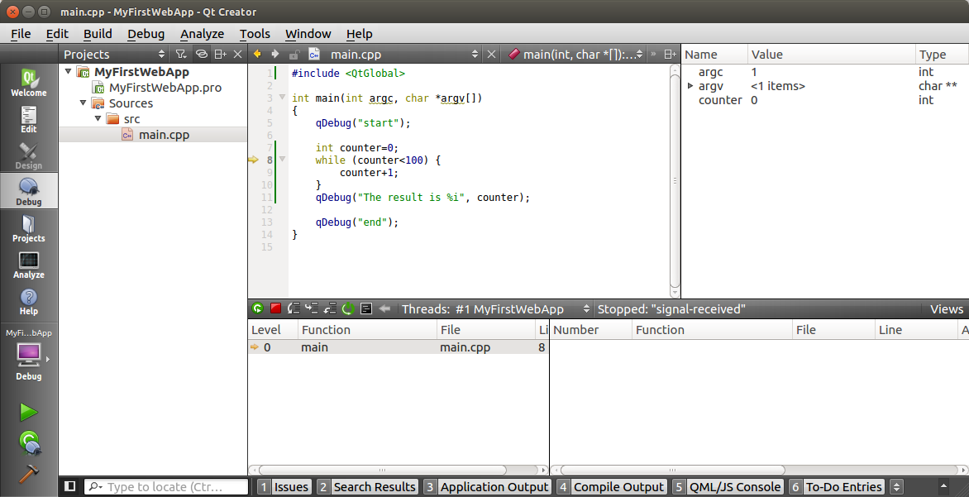The width and height of the screenshot is (969, 497).
Task: Open Projects mode in sidebar
Action: [28, 228]
